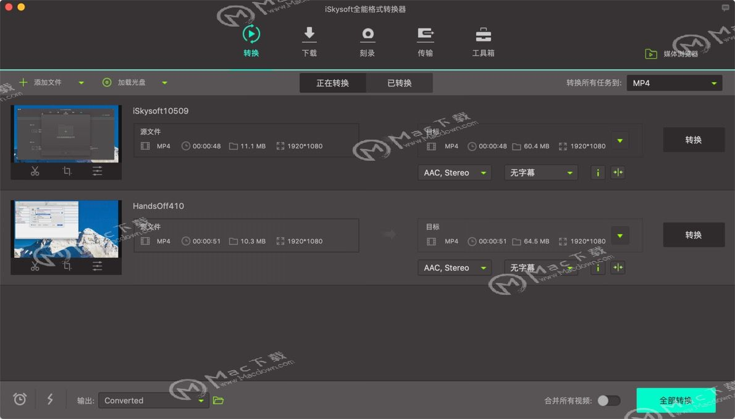Switch to the 正在转换 tab
This screenshot has height=419, width=735.
click(333, 83)
